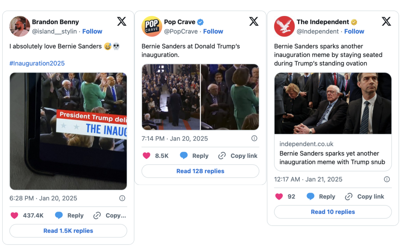Follow the @island__stylin account

pos(92,31)
